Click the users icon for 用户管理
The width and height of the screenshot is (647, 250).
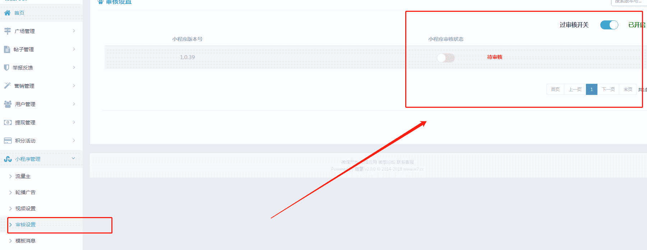coord(8,104)
